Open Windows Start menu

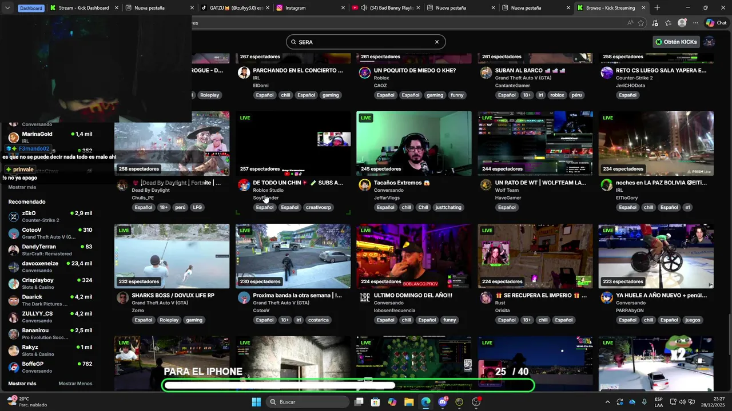[x=256, y=402]
